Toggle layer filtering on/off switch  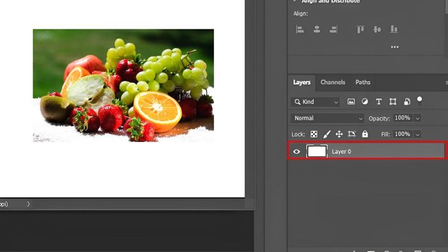[x=419, y=100]
